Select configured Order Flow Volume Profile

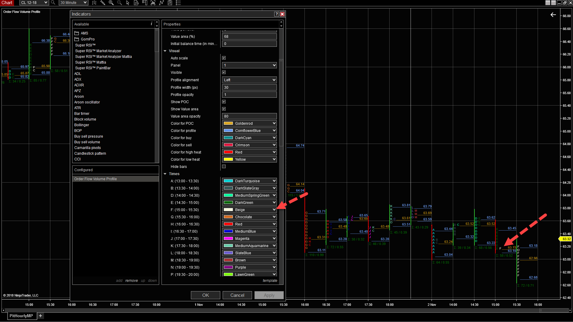tap(116, 179)
